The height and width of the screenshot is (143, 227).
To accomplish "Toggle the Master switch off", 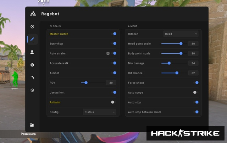I will pos(113,34).
